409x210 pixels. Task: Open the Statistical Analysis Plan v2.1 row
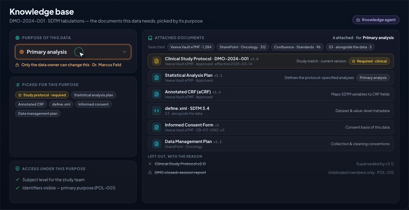pos(271,78)
